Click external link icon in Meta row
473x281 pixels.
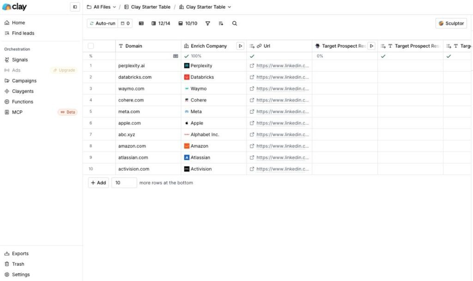click(x=252, y=111)
